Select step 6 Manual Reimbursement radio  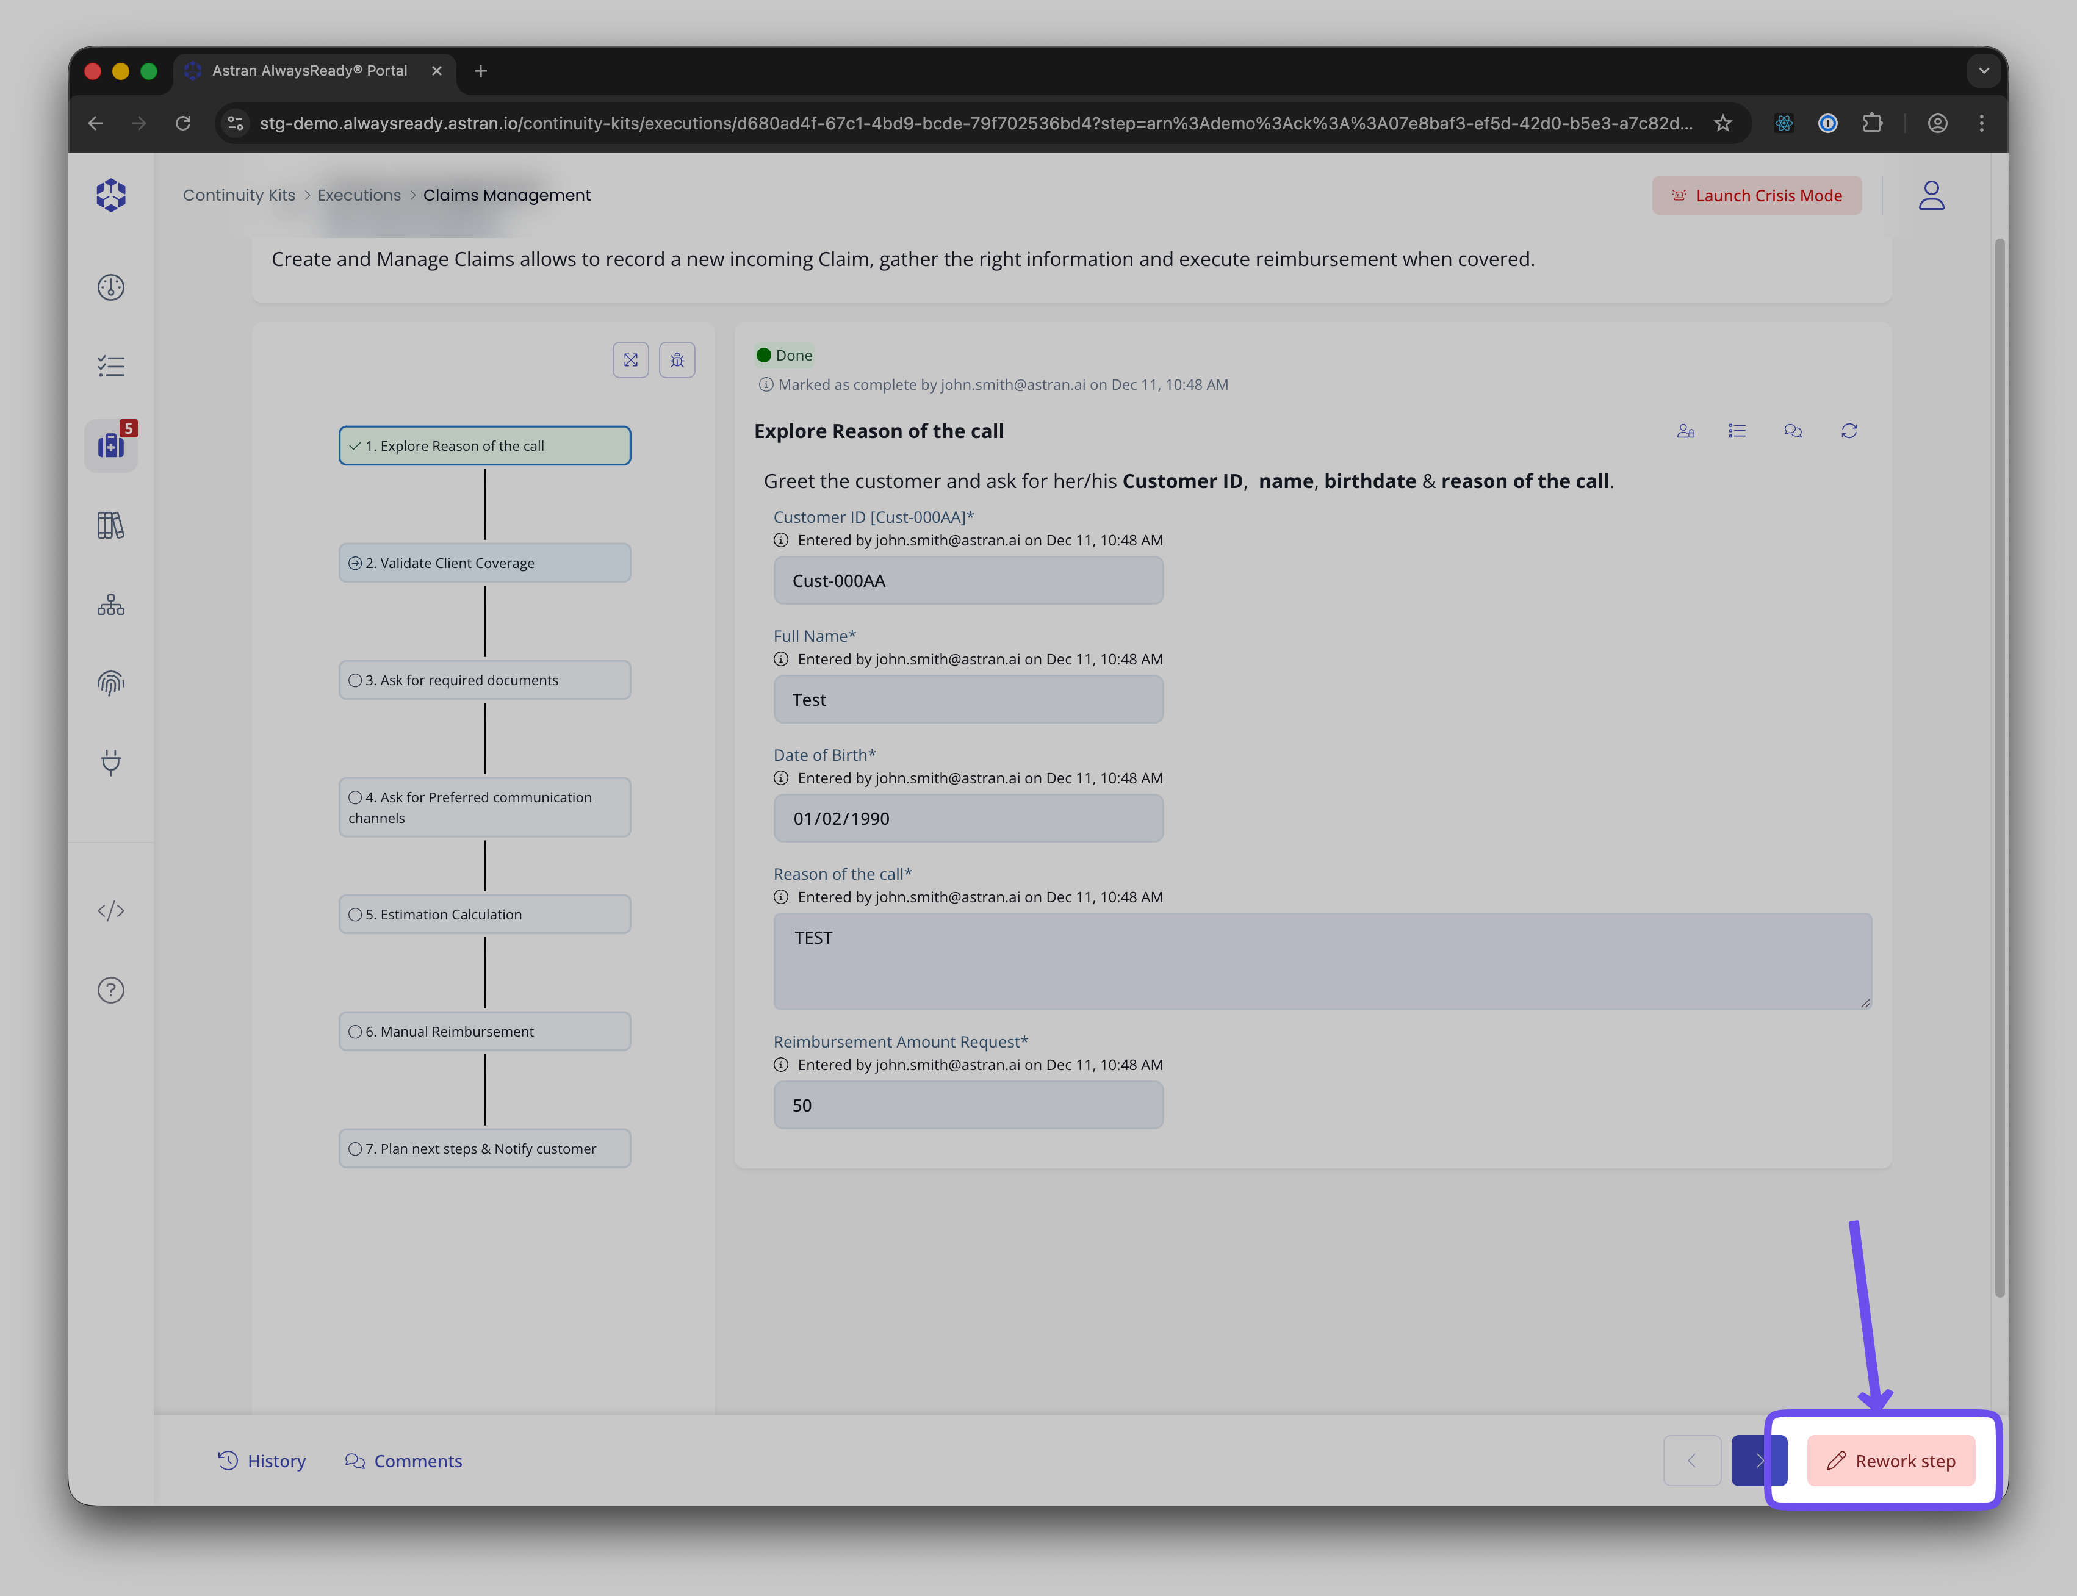click(355, 1031)
